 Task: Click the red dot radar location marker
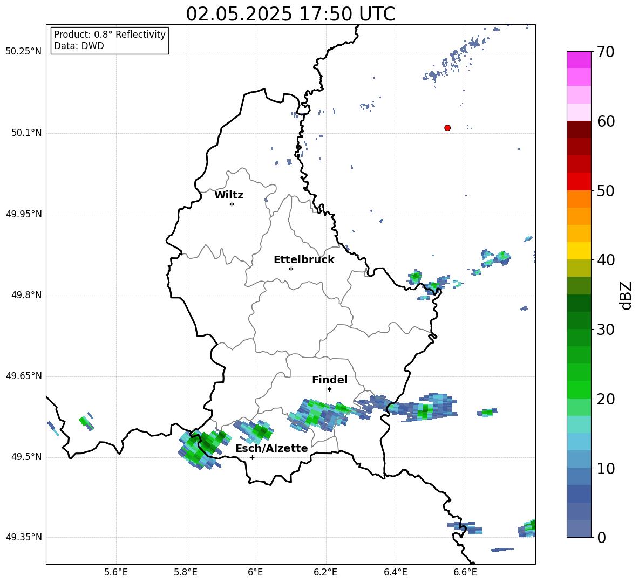click(447, 128)
